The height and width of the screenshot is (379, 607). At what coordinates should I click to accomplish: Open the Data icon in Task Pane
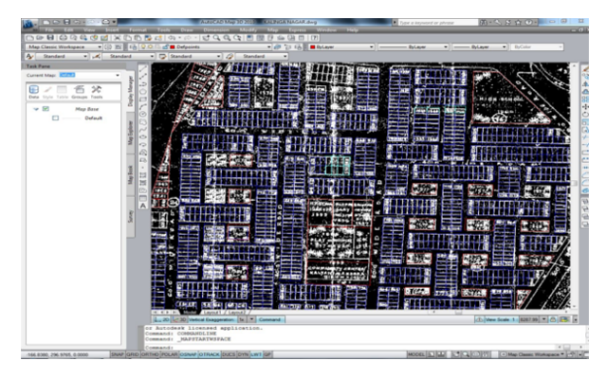(x=34, y=92)
